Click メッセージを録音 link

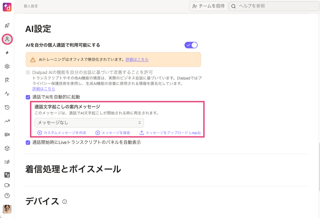tap(116, 133)
